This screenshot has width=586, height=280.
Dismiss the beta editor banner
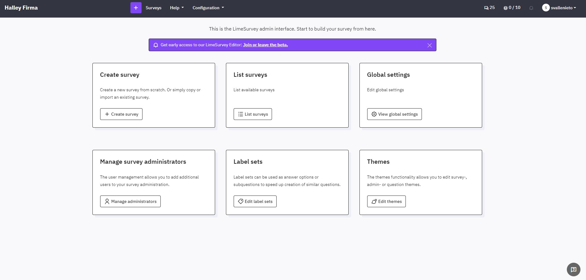point(429,45)
